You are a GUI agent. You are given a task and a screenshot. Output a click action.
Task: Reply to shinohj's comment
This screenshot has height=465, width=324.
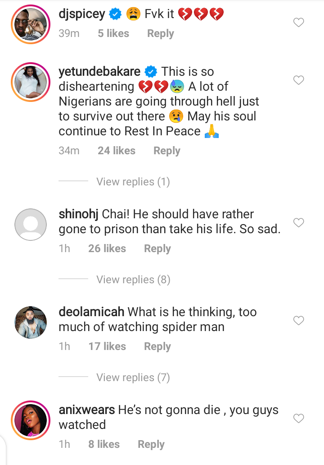(157, 249)
